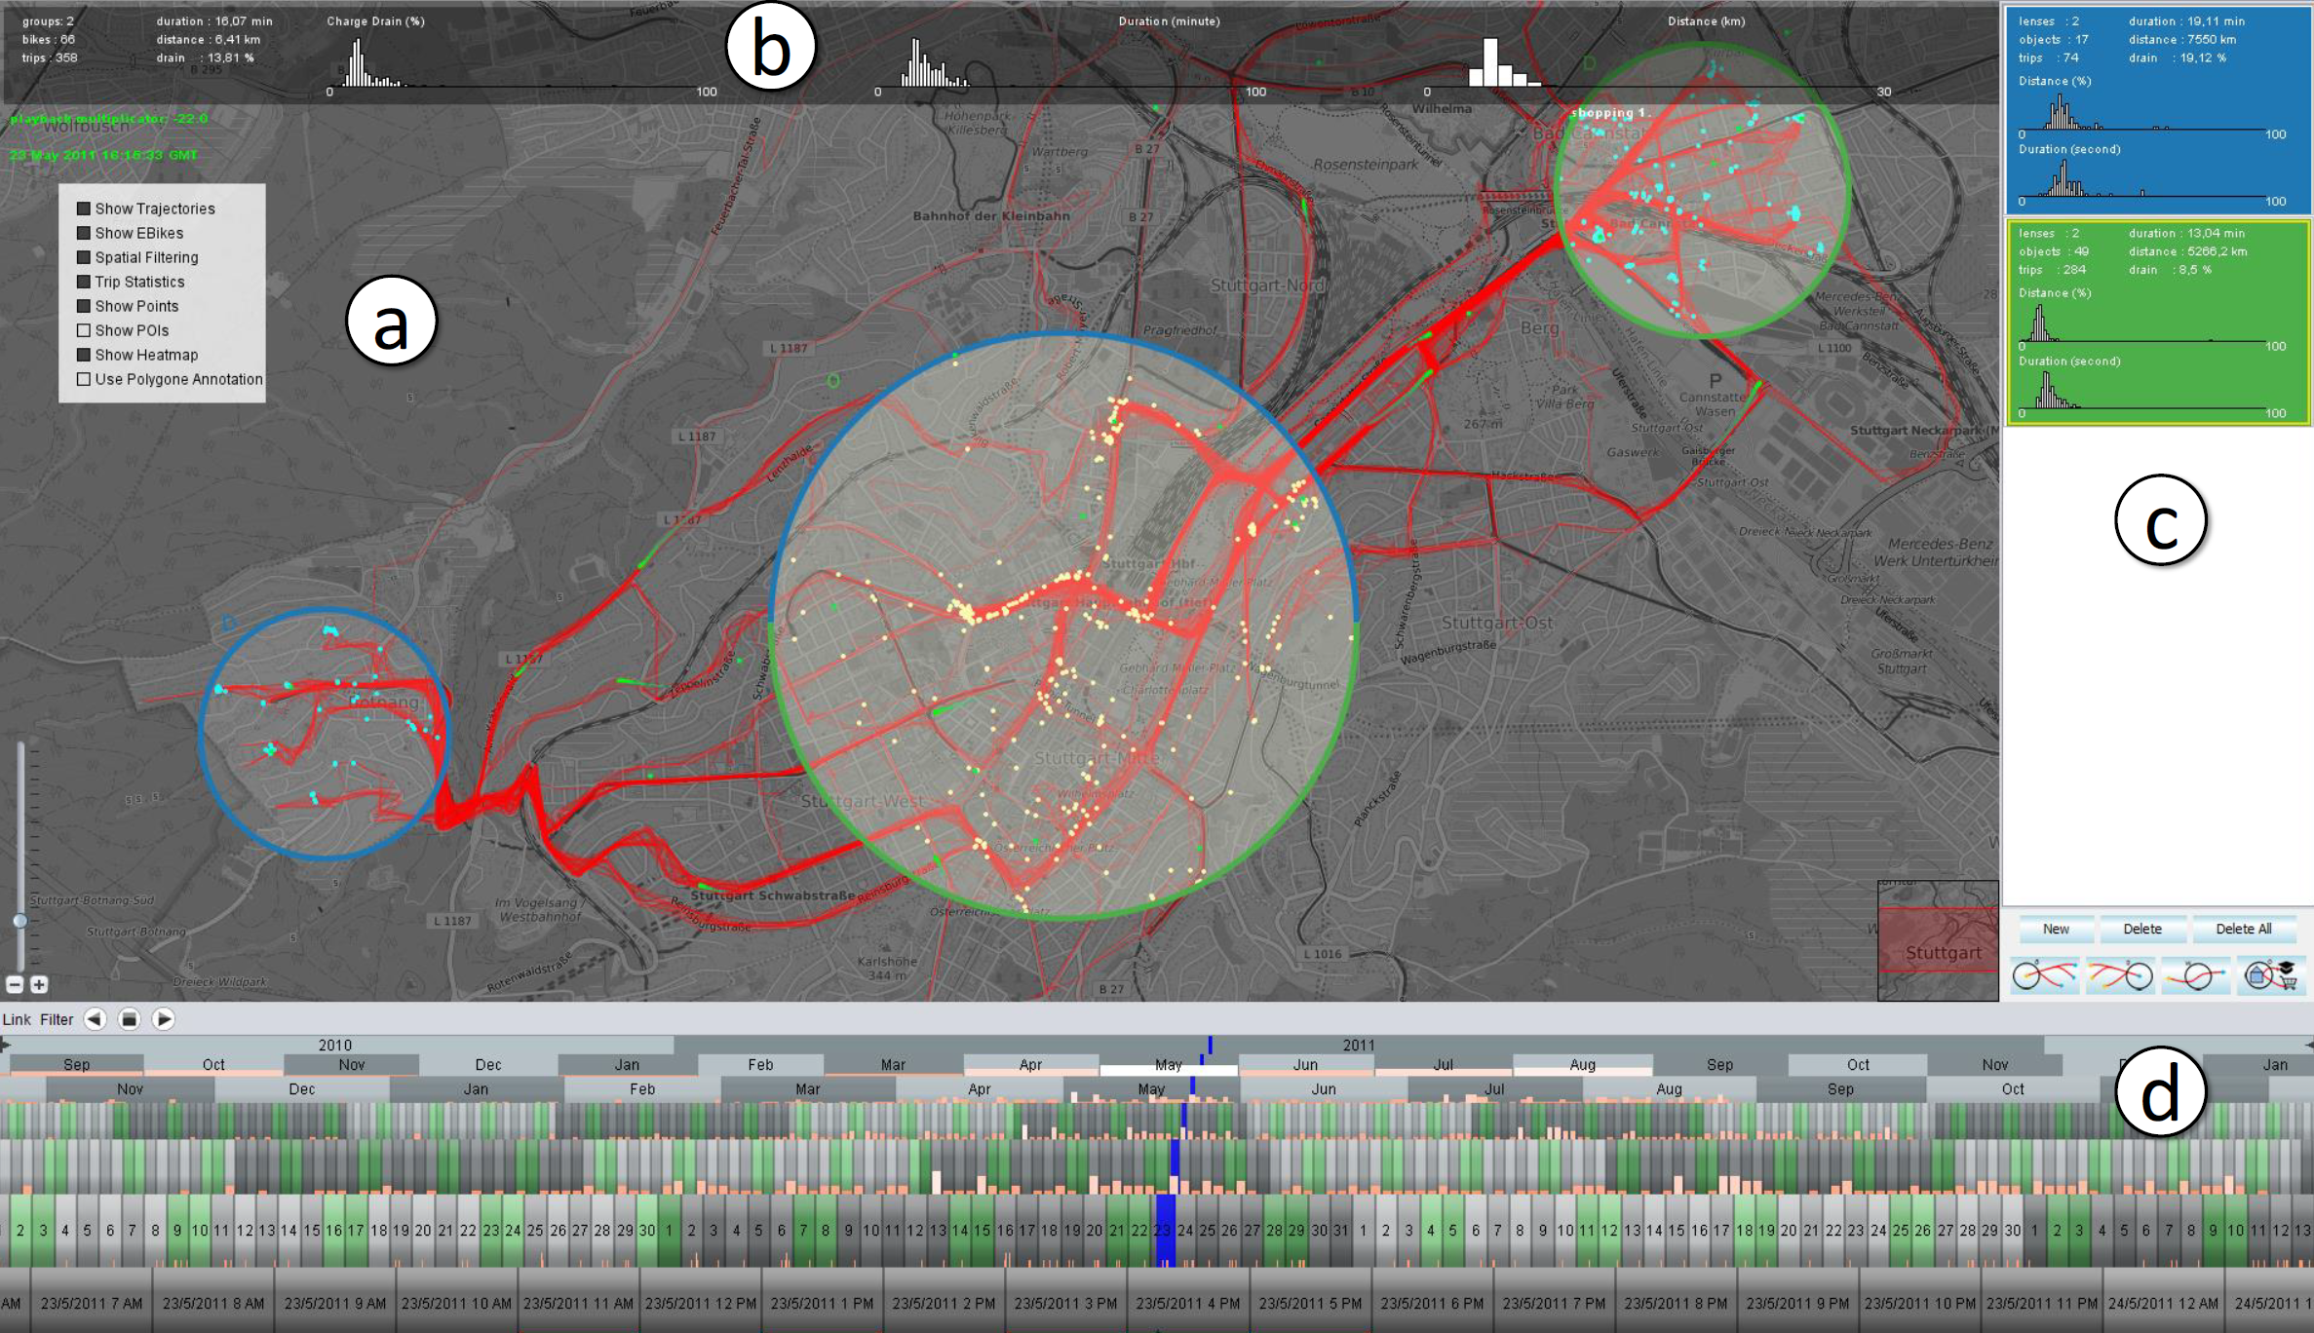The height and width of the screenshot is (1333, 2314).
Task: Click the '23 May 2011' green timestamp text
Action: (x=103, y=155)
